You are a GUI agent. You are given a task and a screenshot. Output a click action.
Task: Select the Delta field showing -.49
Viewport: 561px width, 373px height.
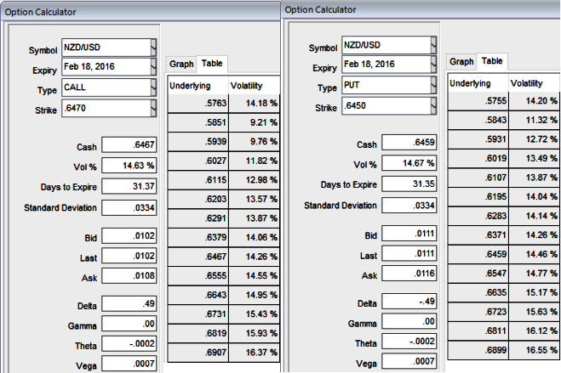[405, 303]
